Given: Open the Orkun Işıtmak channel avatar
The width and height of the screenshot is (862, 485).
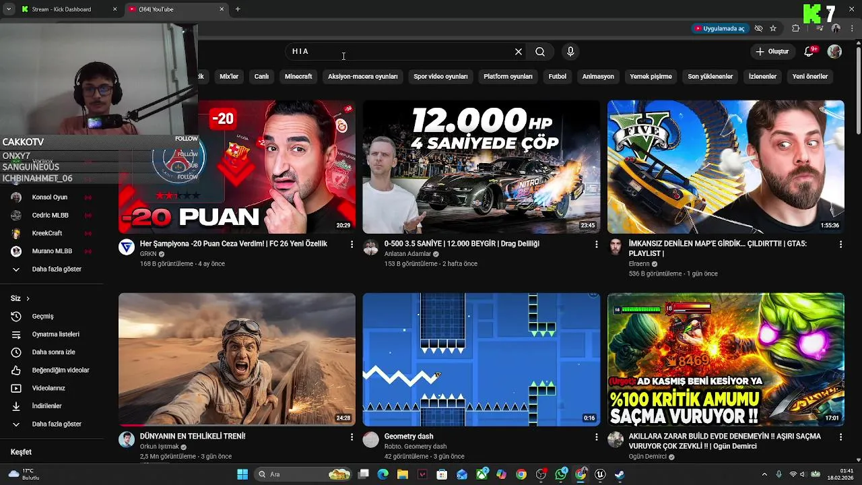Looking at the screenshot, I should pos(127,440).
